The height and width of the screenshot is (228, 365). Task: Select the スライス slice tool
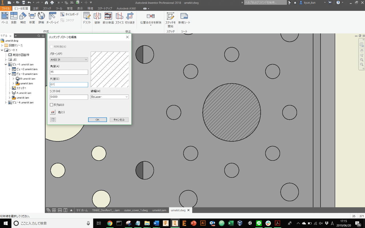[119, 18]
